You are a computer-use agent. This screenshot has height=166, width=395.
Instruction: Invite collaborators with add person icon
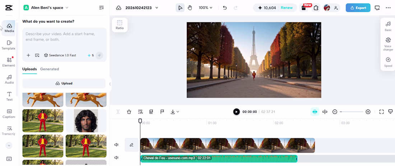(336, 8)
